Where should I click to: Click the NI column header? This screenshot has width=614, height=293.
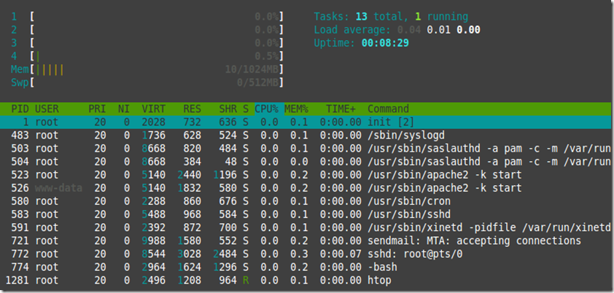click(x=124, y=109)
